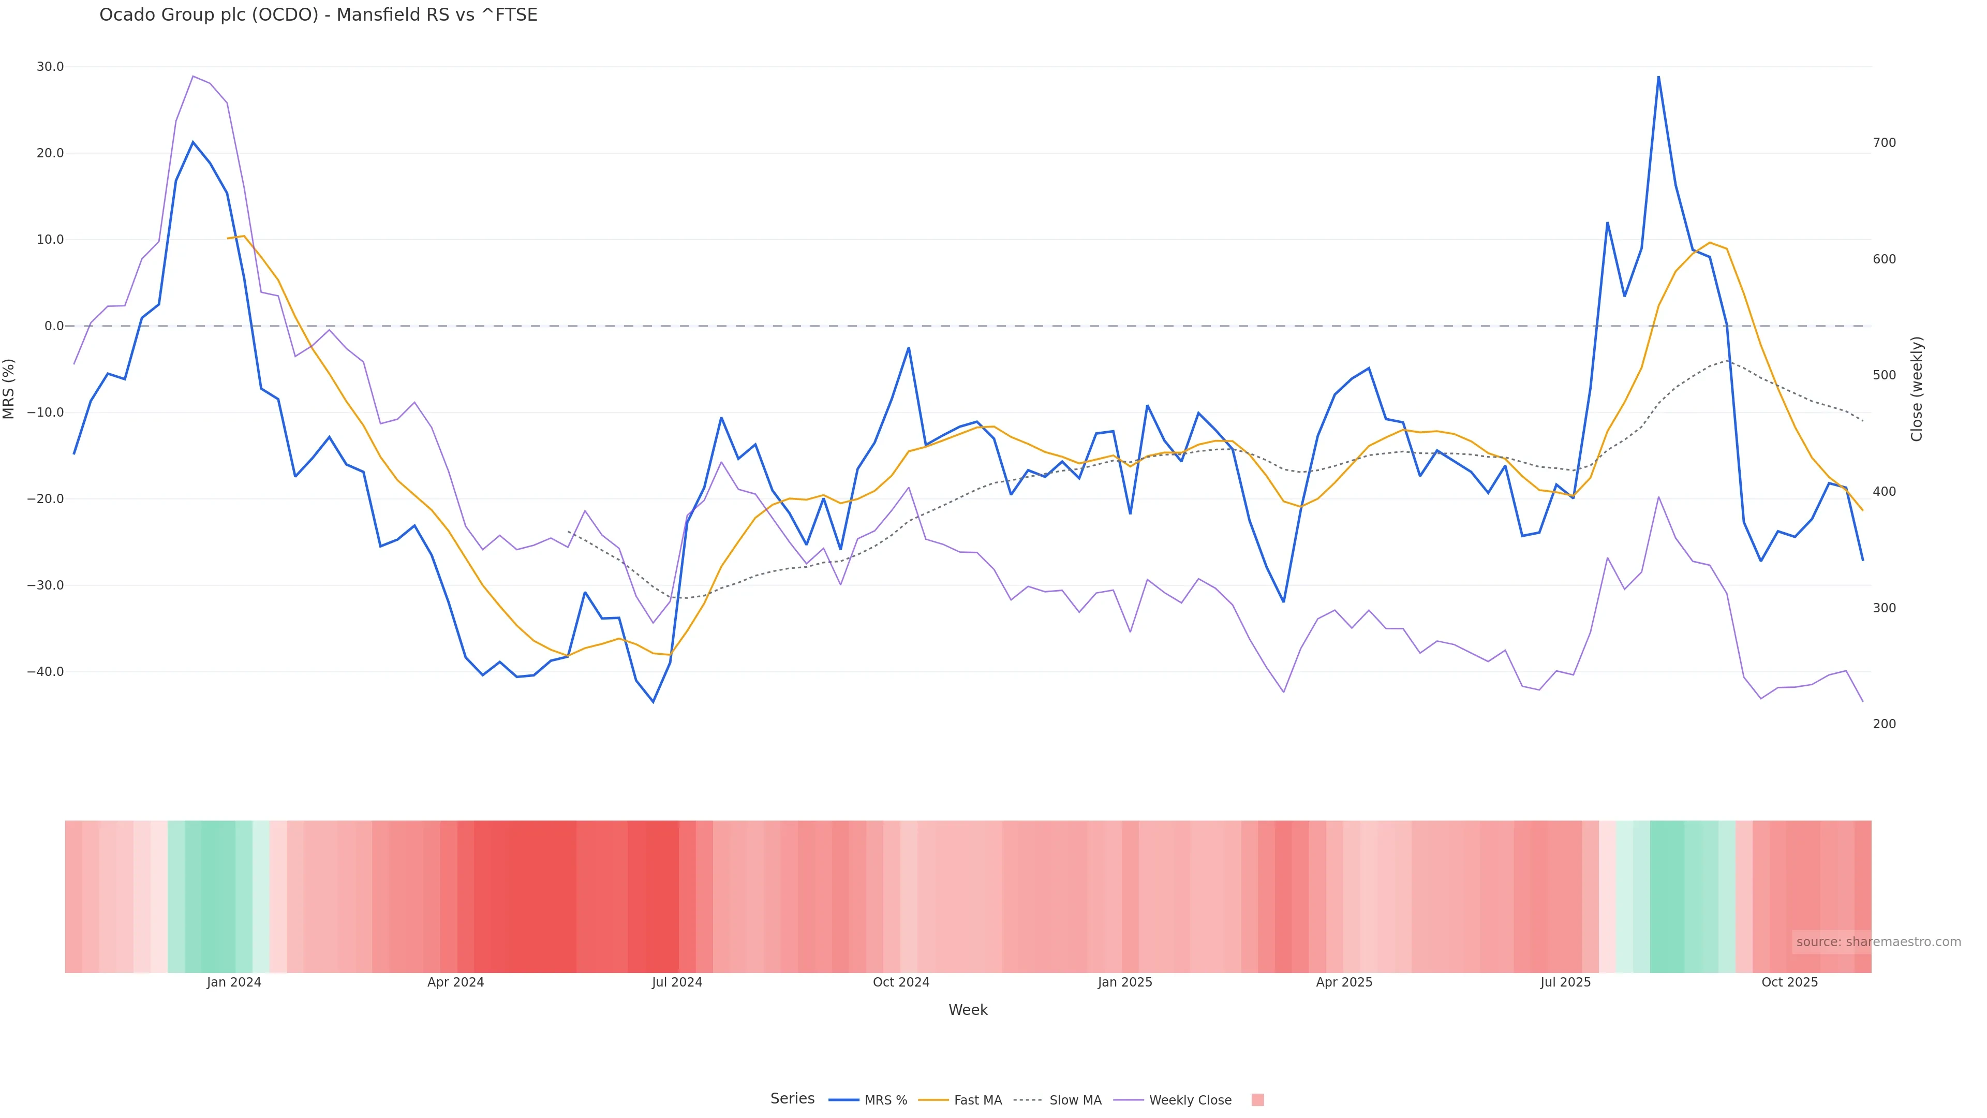
Task: Click the "Series" legend title
Action: [x=792, y=1099]
